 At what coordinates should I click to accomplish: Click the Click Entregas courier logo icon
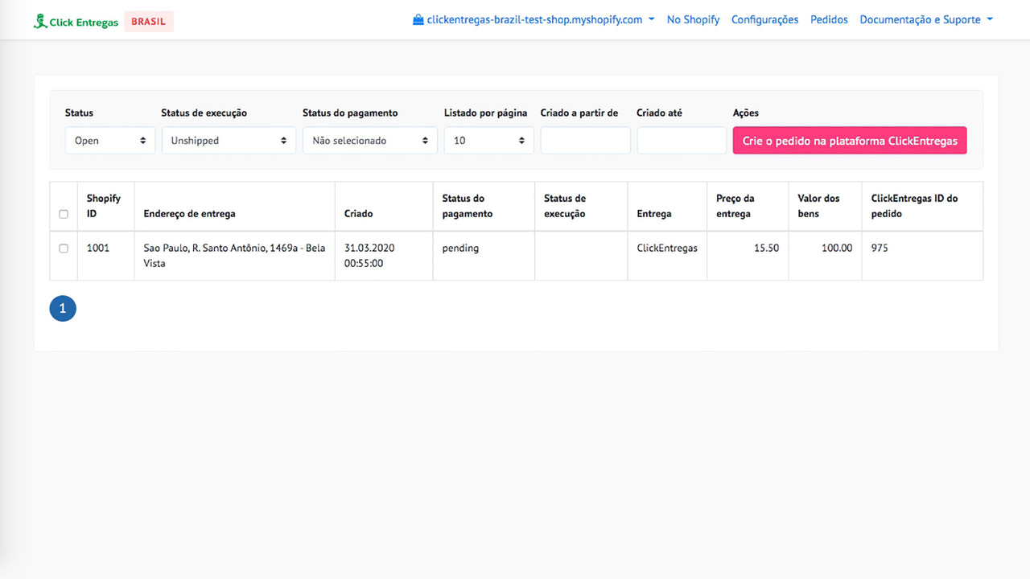39,19
